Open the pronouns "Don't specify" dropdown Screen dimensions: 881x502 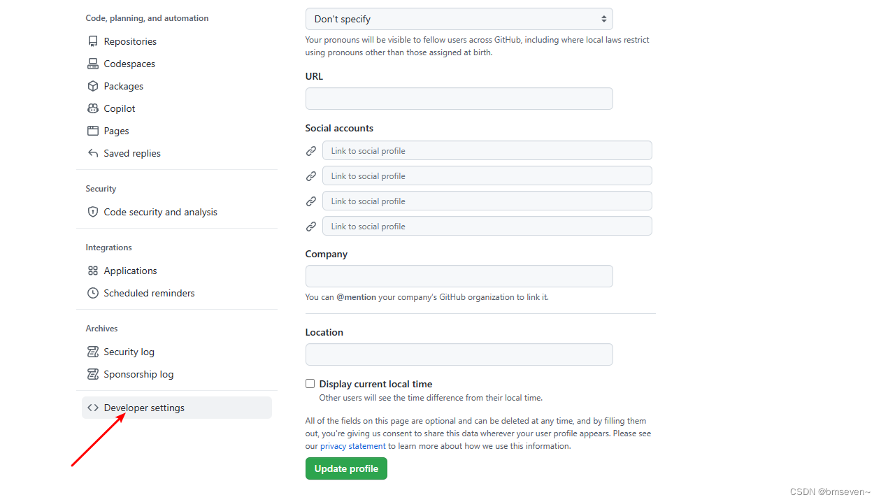[459, 19]
